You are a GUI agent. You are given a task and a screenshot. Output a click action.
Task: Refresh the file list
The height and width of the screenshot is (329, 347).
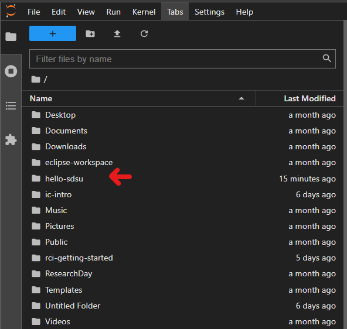click(x=144, y=34)
